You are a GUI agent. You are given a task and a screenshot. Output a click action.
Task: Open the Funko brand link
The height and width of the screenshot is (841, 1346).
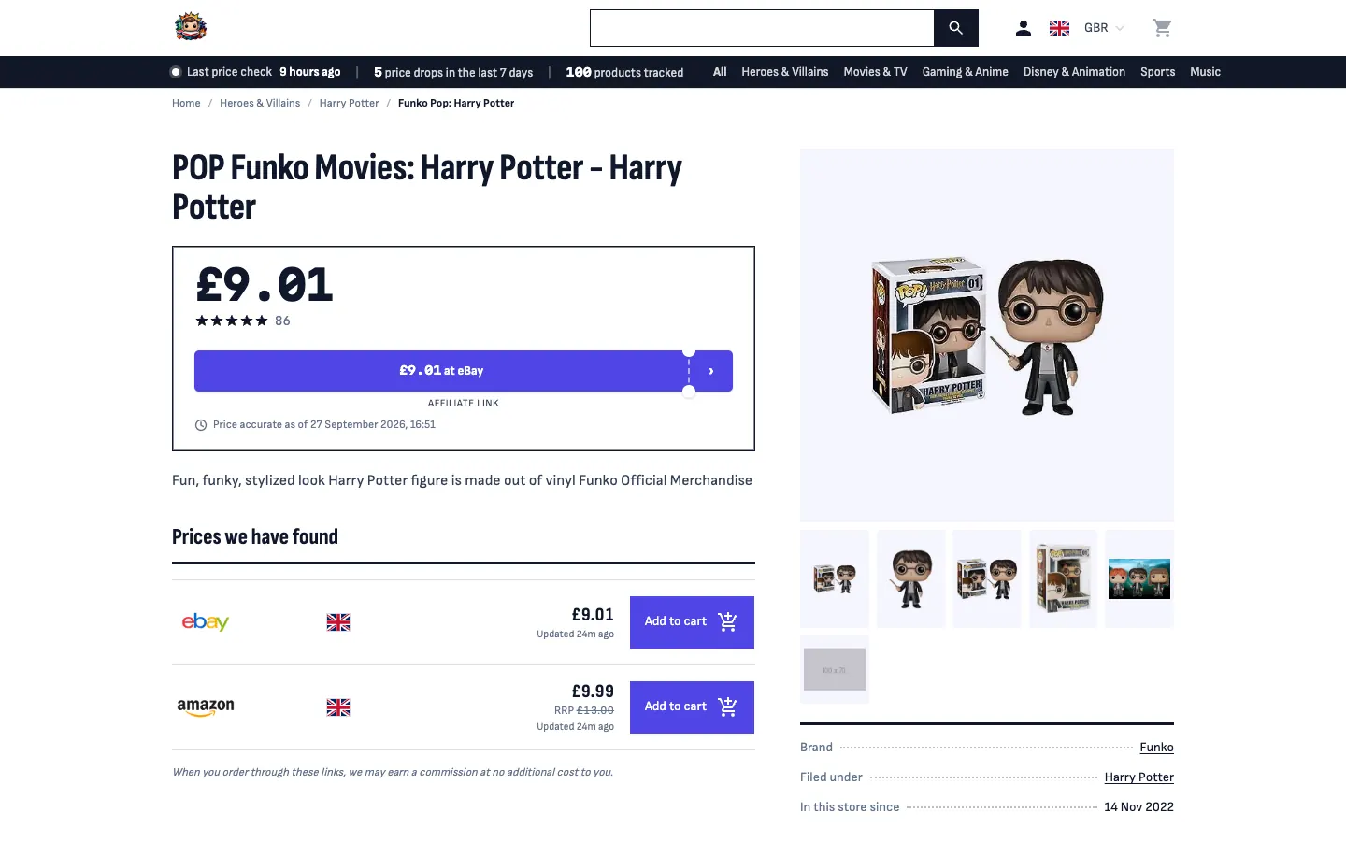[x=1156, y=748]
